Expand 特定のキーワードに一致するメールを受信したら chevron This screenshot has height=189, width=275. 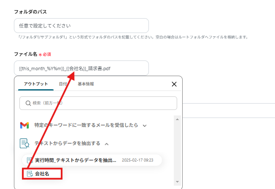(145, 126)
